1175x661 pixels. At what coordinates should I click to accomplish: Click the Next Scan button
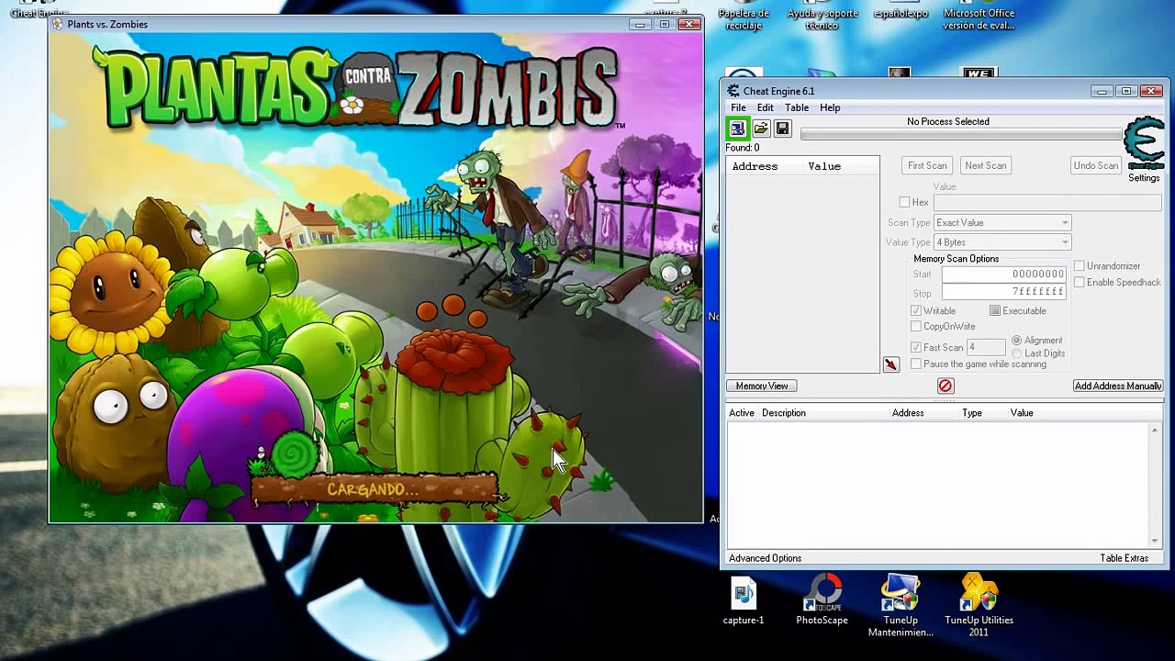coord(986,165)
